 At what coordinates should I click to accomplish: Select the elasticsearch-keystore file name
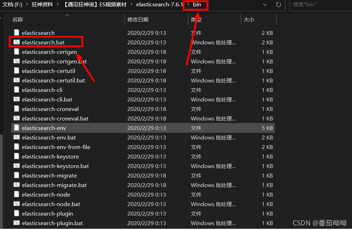pos(50,157)
